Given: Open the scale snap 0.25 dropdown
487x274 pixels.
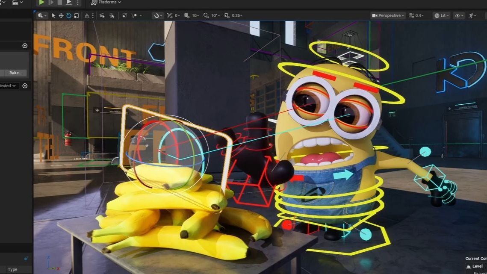Looking at the screenshot, I should pos(237,15).
